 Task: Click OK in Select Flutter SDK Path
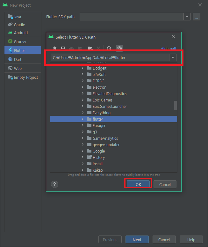click(138, 184)
